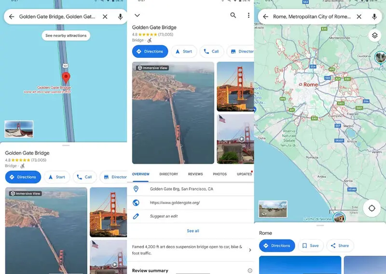This screenshot has height=274, width=386.
Task: Open https://www.goldengate.org/ link
Action: [175, 203]
